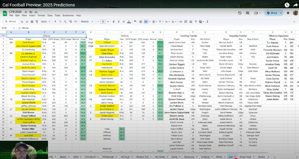
Task: Open the Google Sheets home icon
Action: pyautogui.click(x=5, y=13)
